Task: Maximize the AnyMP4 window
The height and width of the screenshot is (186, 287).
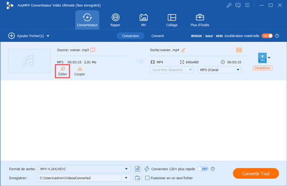Action: pyautogui.click(x=271, y=5)
